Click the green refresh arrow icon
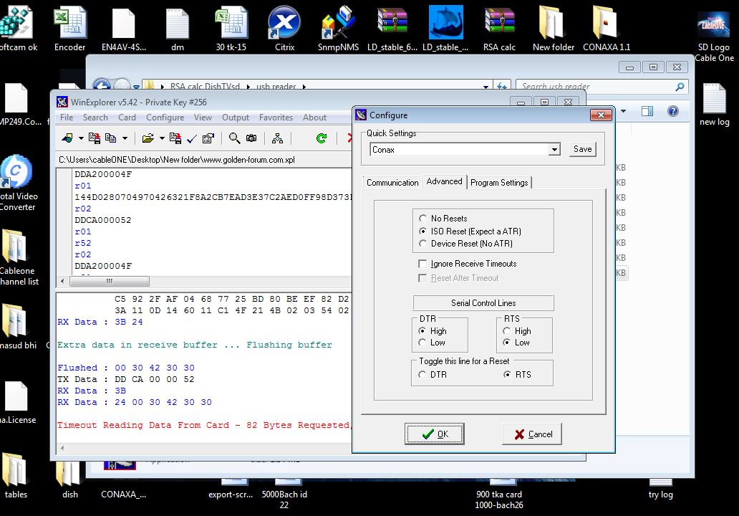 322,138
